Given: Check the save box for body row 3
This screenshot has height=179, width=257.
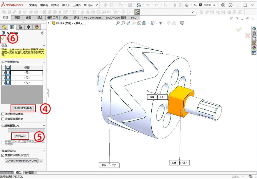Looking at the screenshot, I should coord(8,82).
